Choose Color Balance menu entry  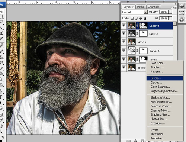[165, 87]
